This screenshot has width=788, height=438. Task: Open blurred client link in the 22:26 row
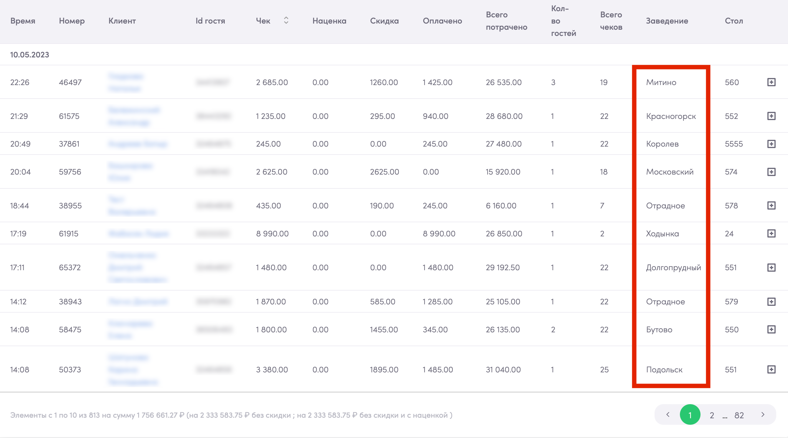[126, 82]
